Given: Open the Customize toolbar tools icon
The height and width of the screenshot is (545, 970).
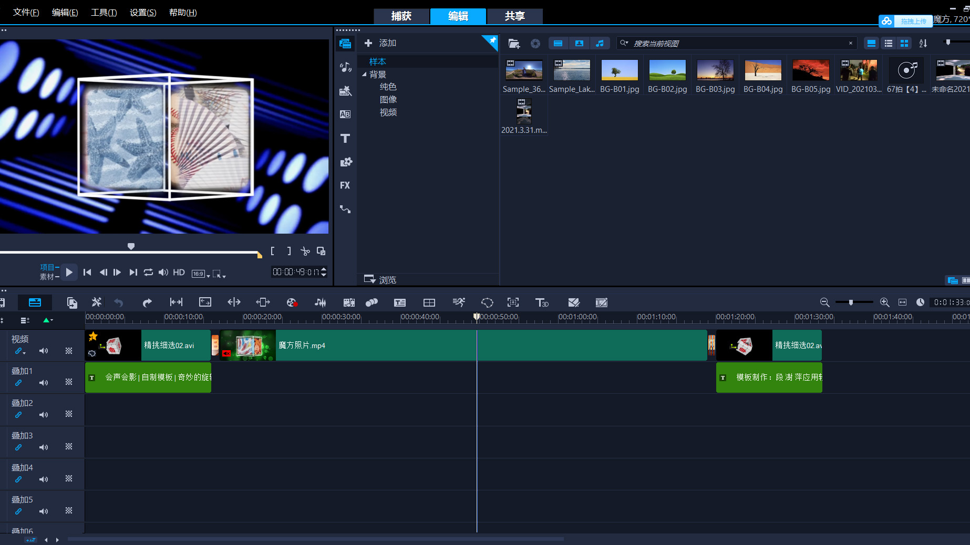Looking at the screenshot, I should coord(97,302).
